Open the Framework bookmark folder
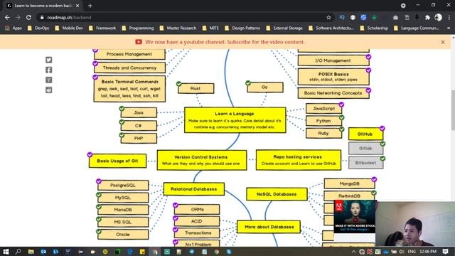455x256 pixels. coord(102,28)
